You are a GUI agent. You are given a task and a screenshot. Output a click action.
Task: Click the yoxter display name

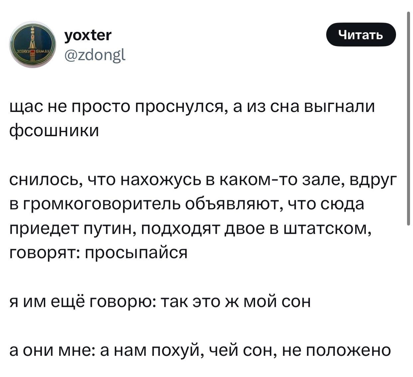88,35
